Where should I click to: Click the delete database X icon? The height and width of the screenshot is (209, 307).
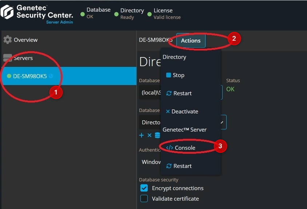[149, 135]
